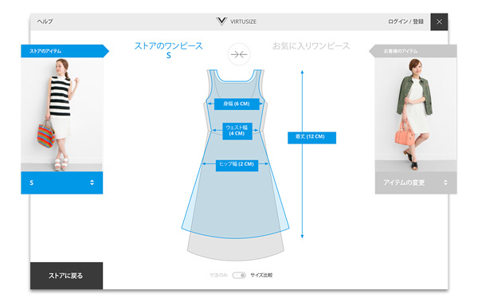Viewport: 478px width, 306px height.
Task: Select the ストアのアイテム tab
Action: [x=65, y=51]
